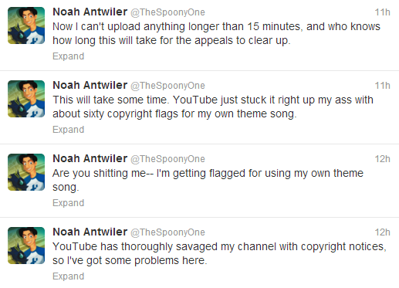Screen dimensions: 399x288
Task: Open the 11h timestamp on second tweet
Action: 382,86
